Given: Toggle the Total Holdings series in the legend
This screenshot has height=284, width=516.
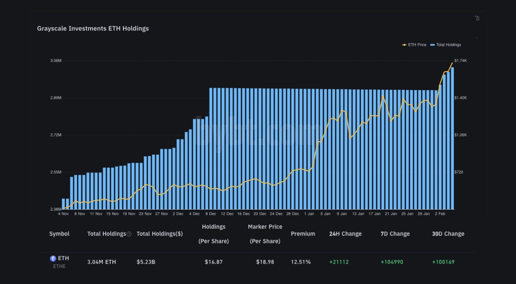Looking at the screenshot, I should click(x=445, y=45).
